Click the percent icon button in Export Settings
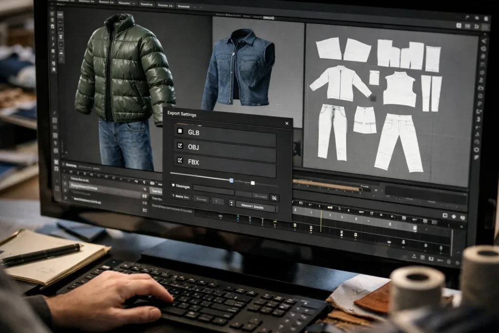499x333 pixels. point(274,197)
